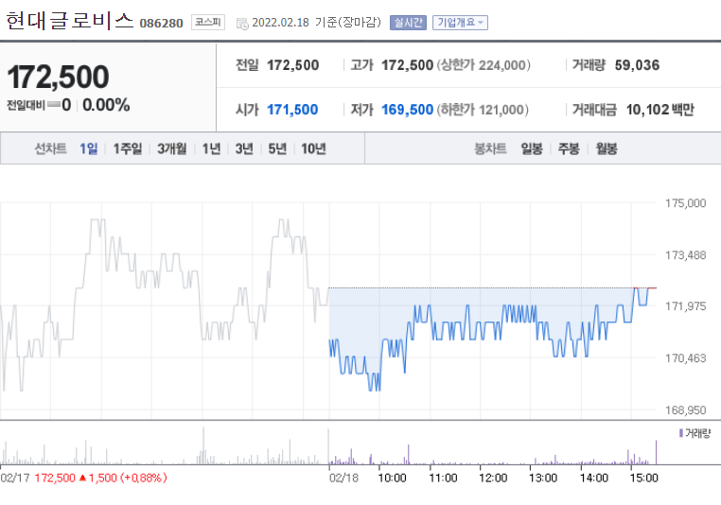Image resolution: width=721 pixels, height=505 pixels.
Task: Click the change rate 0.00%
Action: pos(106,105)
